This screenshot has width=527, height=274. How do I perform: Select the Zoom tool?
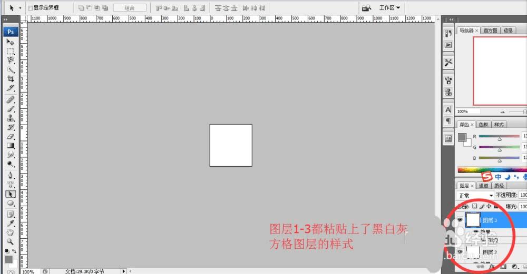coord(11,241)
